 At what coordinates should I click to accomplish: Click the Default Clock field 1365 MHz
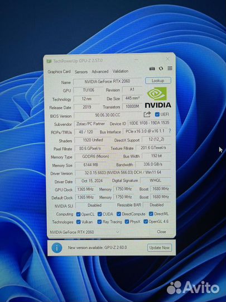pyautogui.click(x=85, y=197)
